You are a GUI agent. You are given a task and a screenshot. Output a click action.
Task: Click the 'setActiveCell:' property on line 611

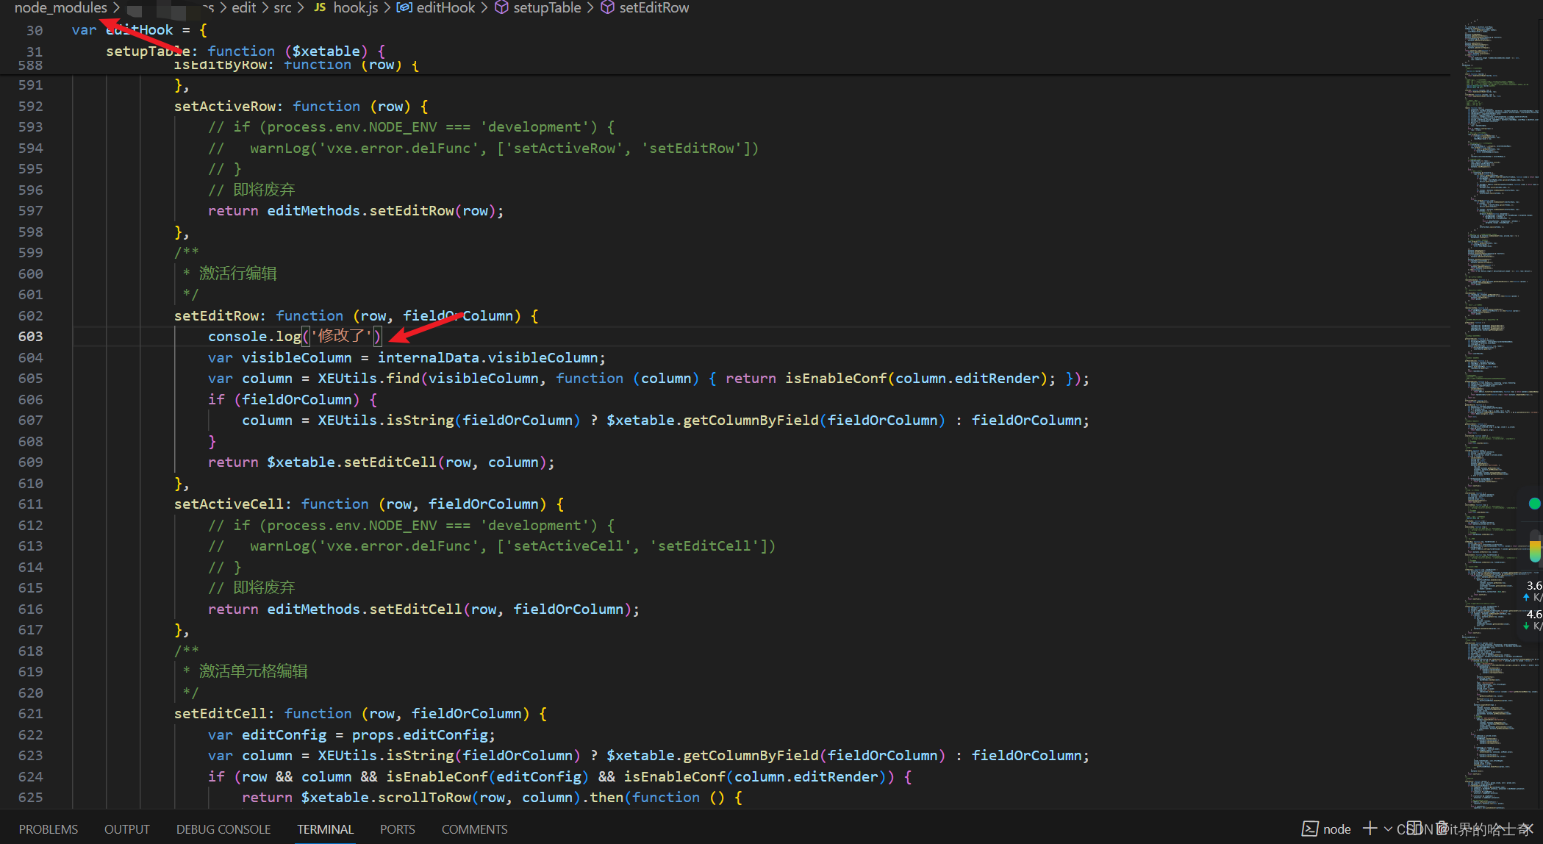point(233,504)
